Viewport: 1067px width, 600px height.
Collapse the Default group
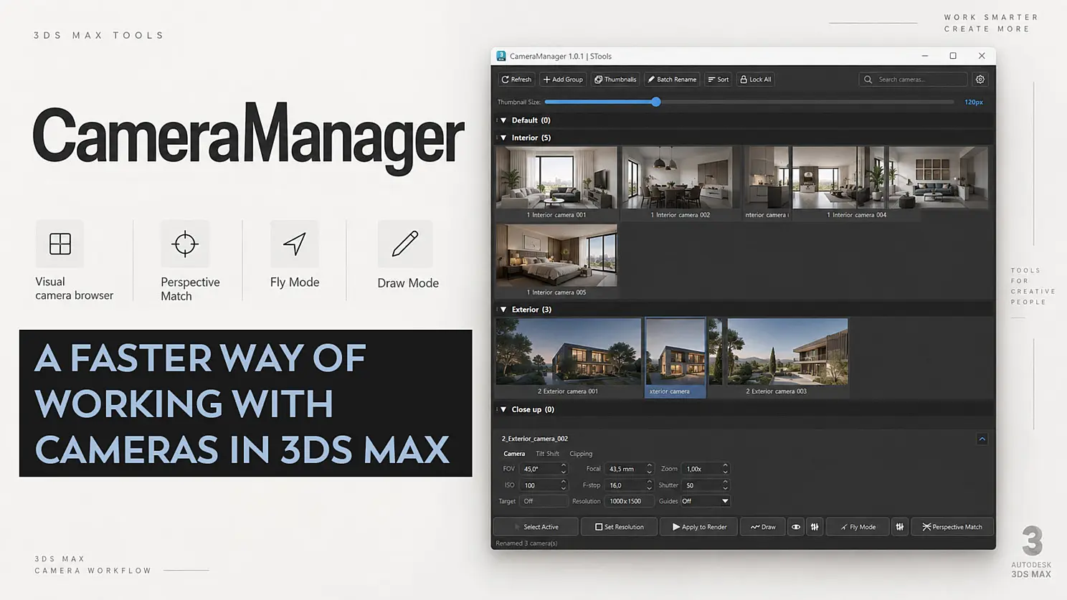tap(503, 120)
